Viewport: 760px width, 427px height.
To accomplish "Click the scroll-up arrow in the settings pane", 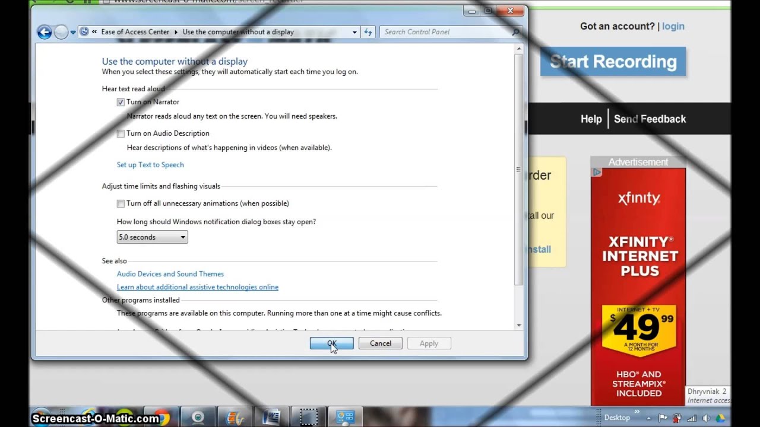I will point(519,49).
